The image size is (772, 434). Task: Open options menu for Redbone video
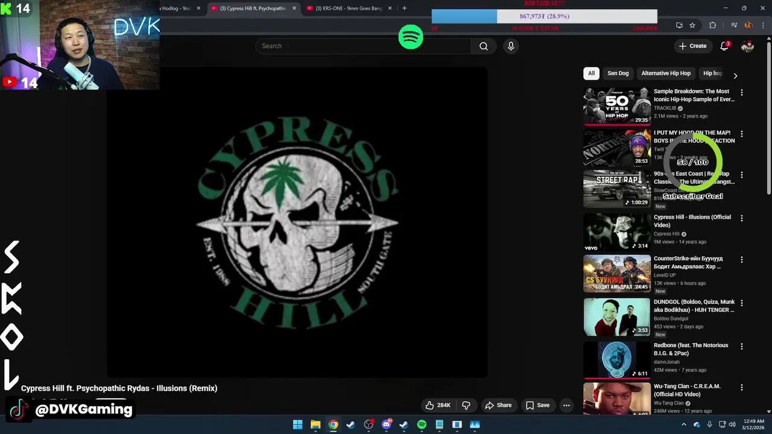(x=742, y=347)
